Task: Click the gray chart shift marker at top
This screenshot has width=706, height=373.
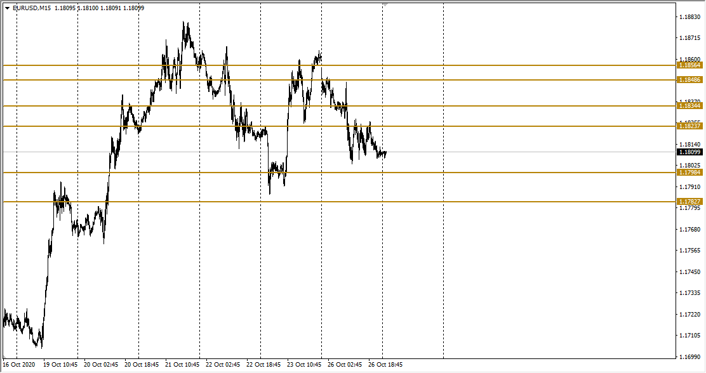Action: pos(385,4)
